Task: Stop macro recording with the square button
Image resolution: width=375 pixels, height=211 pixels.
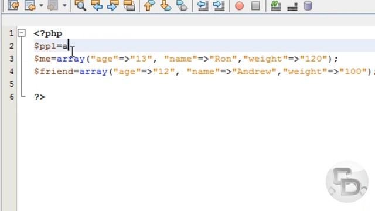Action: coord(255,5)
